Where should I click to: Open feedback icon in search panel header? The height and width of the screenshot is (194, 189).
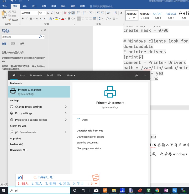pyautogui.click(x=136, y=75)
